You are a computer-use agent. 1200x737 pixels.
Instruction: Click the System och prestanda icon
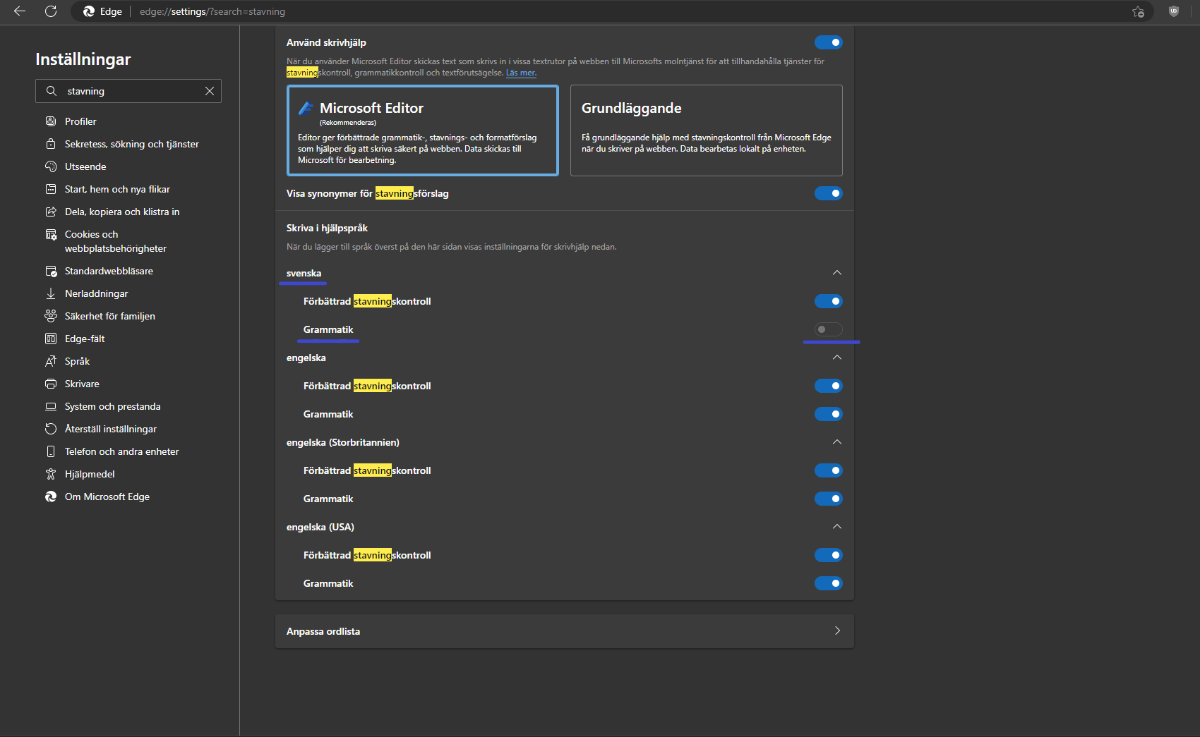click(51, 406)
